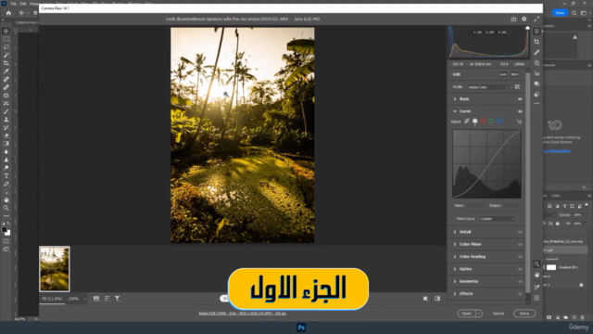Toggle Camera Raw grid overlay icon
Screen dimensions: 593x334
pos(536,298)
